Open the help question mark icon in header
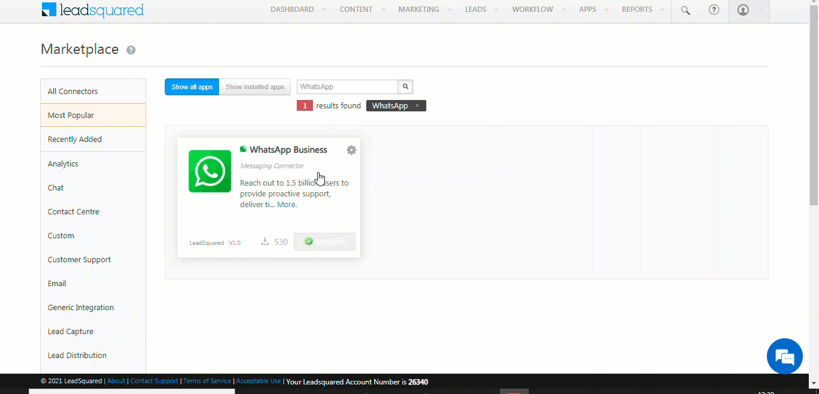This screenshot has width=819, height=394. [x=713, y=10]
